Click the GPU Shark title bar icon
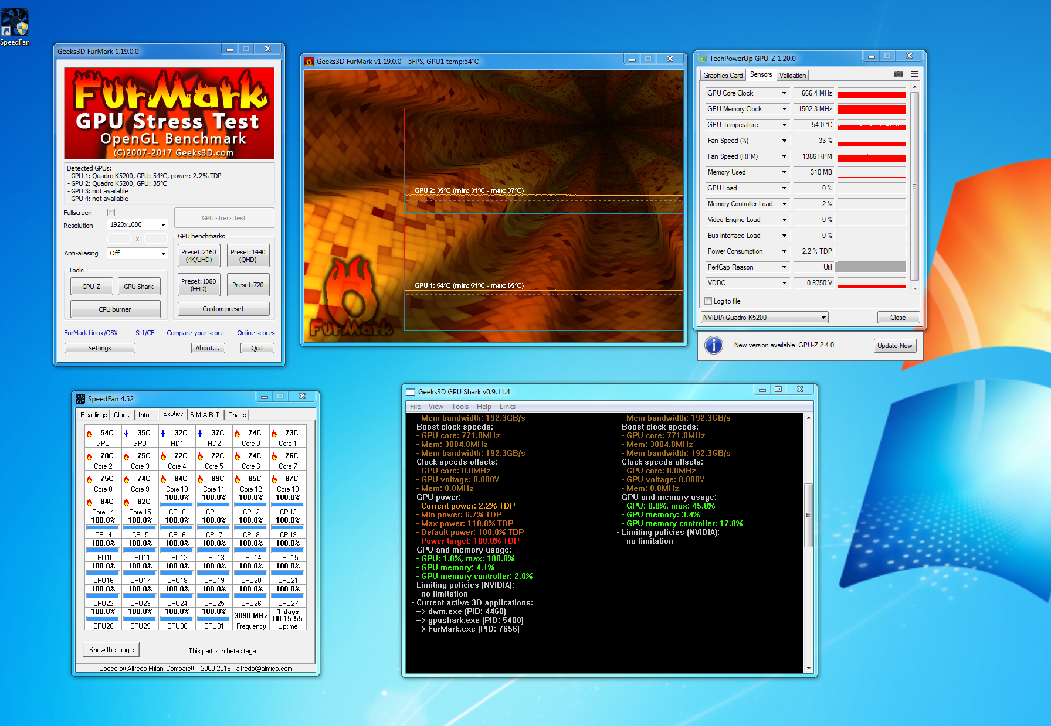1051x726 pixels. tap(411, 392)
